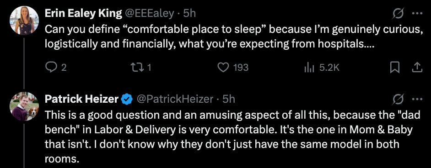Open Patrick's tweet via its 5h timestamp

click(x=229, y=99)
